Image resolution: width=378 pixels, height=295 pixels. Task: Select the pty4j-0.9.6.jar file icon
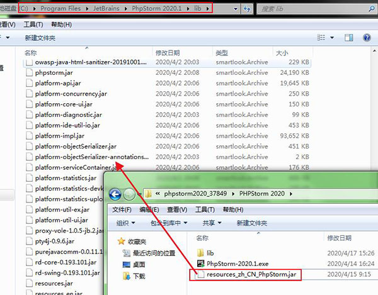29,241
